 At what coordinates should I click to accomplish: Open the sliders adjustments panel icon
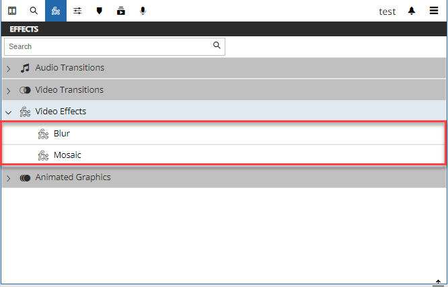coord(77,11)
